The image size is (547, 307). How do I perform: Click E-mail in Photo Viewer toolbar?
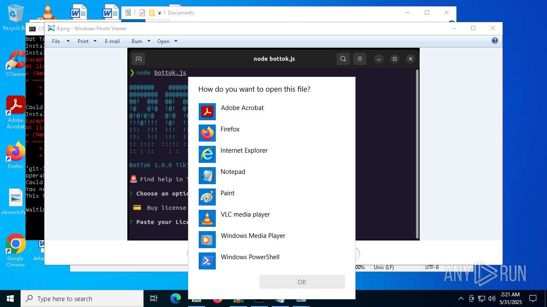(x=112, y=41)
